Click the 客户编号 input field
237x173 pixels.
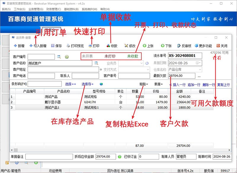pyautogui.click(x=41, y=57)
